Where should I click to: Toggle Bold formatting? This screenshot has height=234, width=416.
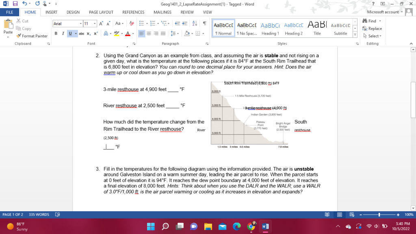coord(56,33)
